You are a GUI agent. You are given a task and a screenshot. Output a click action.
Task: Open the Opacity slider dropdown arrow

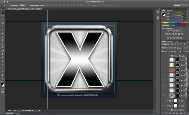(187, 48)
